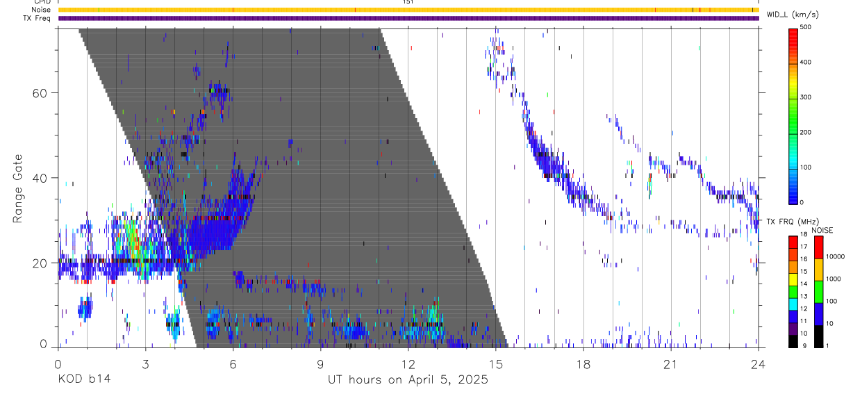Click the '24' tick on the UT hours axis
Screen dimensions: 853x394
(x=758, y=363)
